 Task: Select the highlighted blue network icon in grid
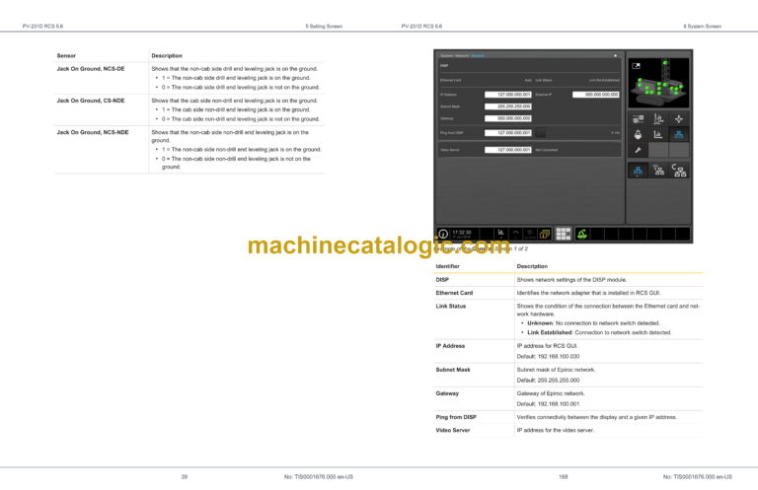[x=679, y=135]
